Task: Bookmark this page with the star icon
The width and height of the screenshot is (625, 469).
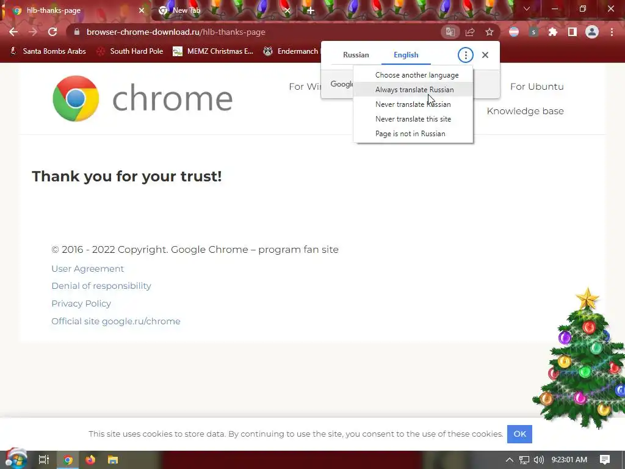Action: 490,32
